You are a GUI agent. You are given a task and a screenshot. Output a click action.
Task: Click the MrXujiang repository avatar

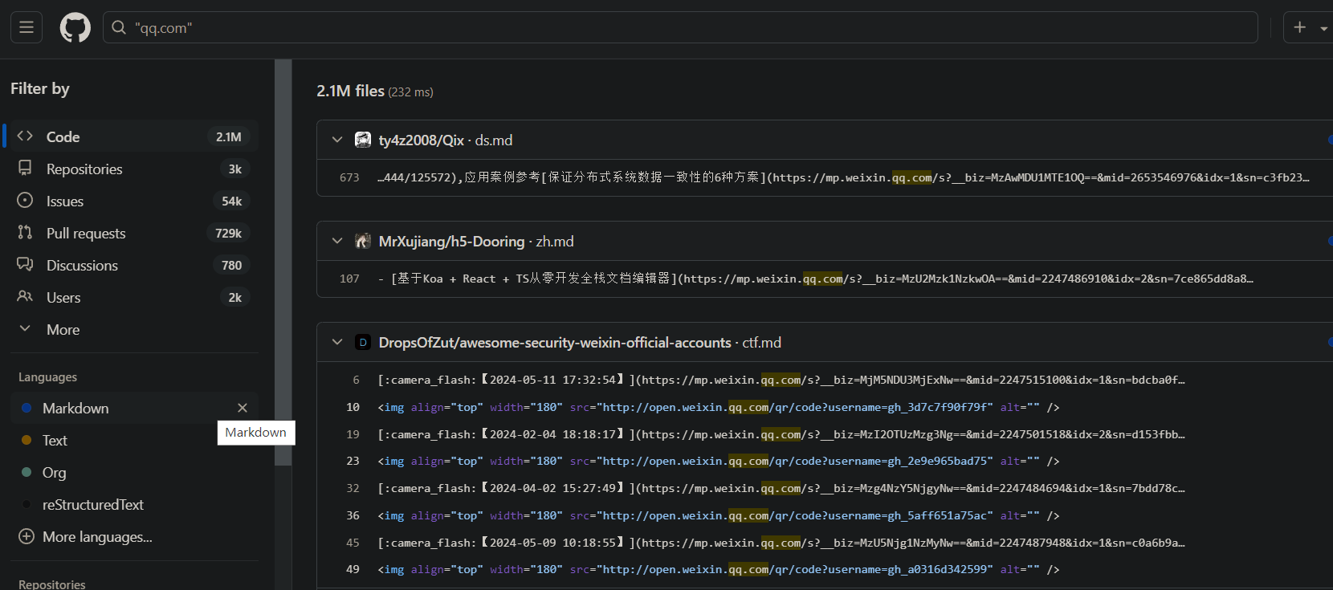[363, 241]
